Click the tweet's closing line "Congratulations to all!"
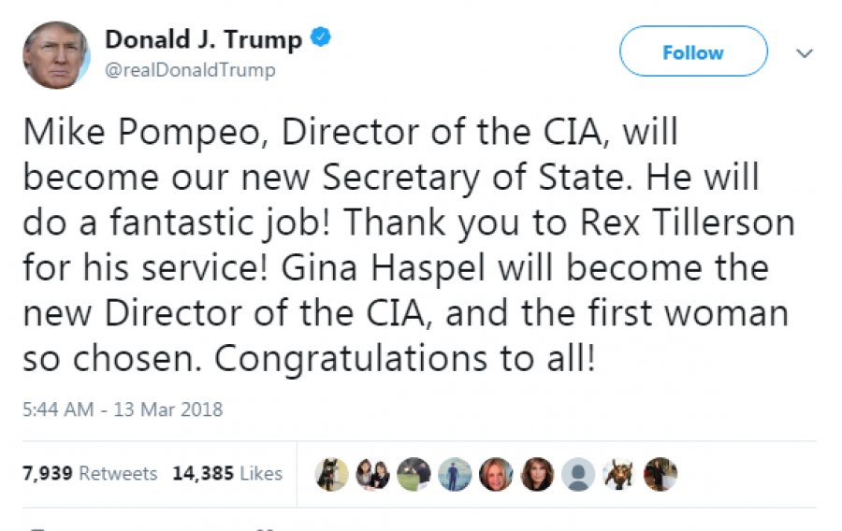The height and width of the screenshot is (531, 842). [412, 360]
